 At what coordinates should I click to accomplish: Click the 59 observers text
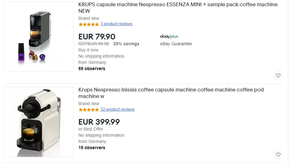pos(92,68)
